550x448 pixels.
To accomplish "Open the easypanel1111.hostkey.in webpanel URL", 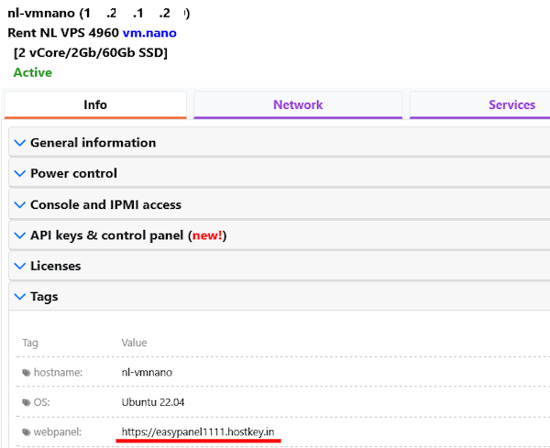I will tap(198, 432).
